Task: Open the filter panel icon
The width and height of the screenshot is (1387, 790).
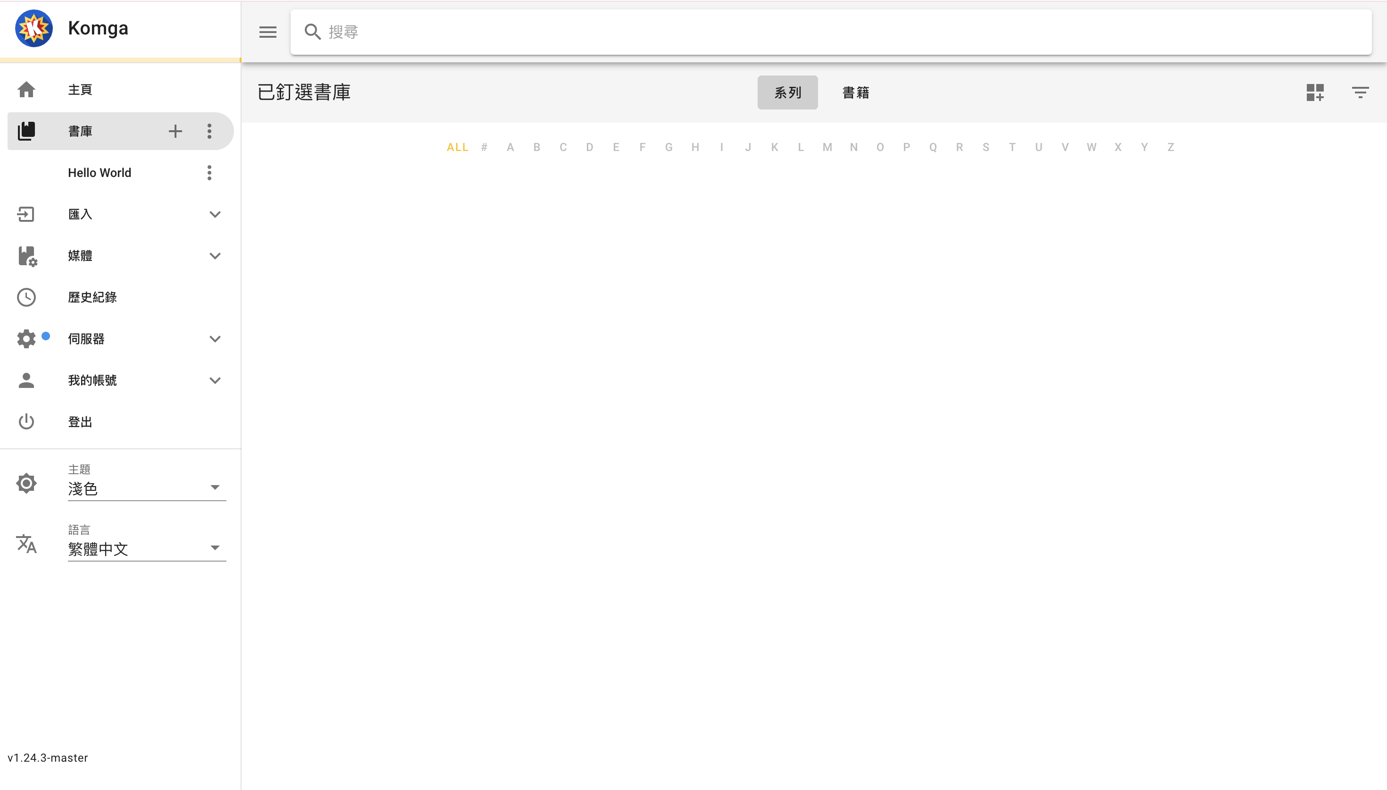Action: tap(1360, 92)
